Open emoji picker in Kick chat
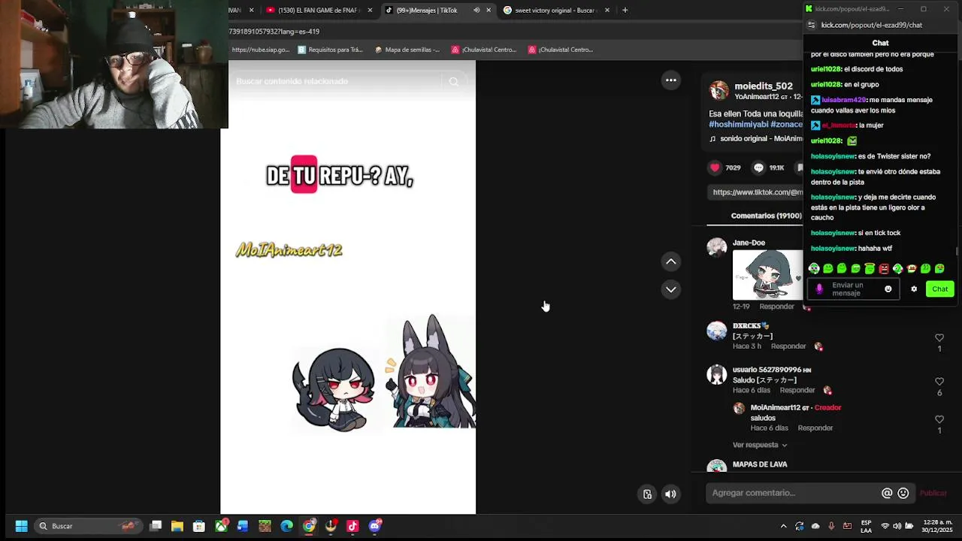Screen dimensions: 962x541 click(888, 289)
